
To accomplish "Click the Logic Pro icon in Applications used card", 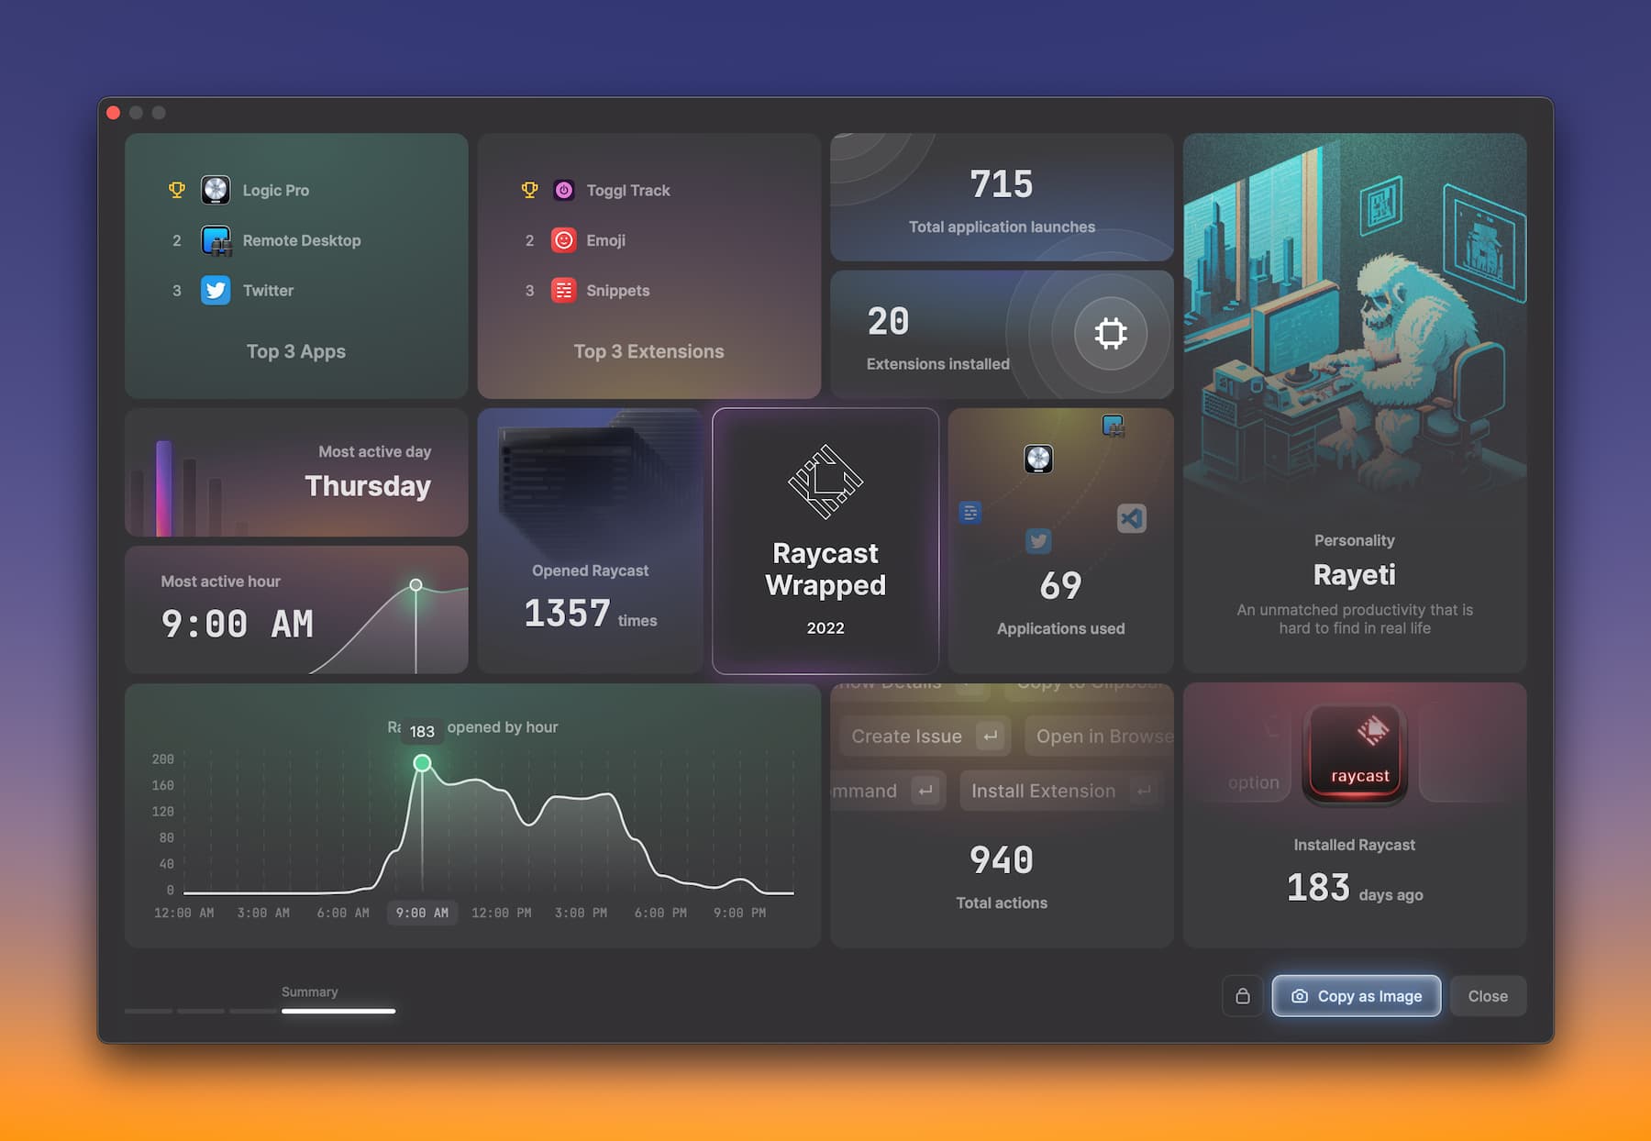I will point(1038,459).
